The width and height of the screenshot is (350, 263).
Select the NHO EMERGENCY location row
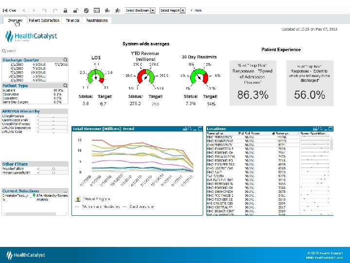[x=268, y=137]
